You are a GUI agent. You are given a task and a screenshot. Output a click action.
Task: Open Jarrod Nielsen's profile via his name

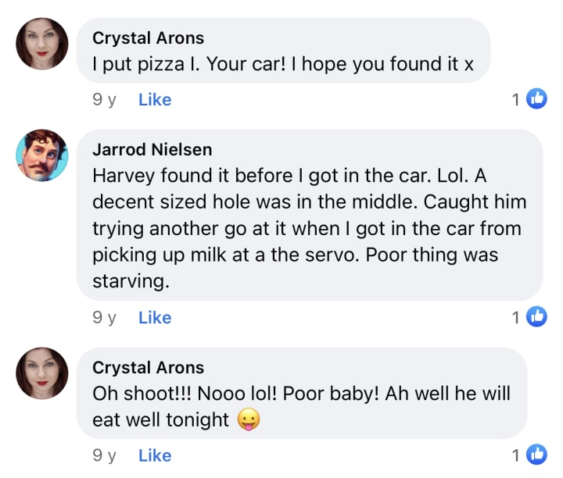click(152, 149)
